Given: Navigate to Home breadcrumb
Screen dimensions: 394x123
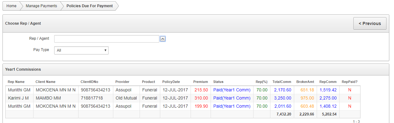Looking at the screenshot, I should point(11,6).
